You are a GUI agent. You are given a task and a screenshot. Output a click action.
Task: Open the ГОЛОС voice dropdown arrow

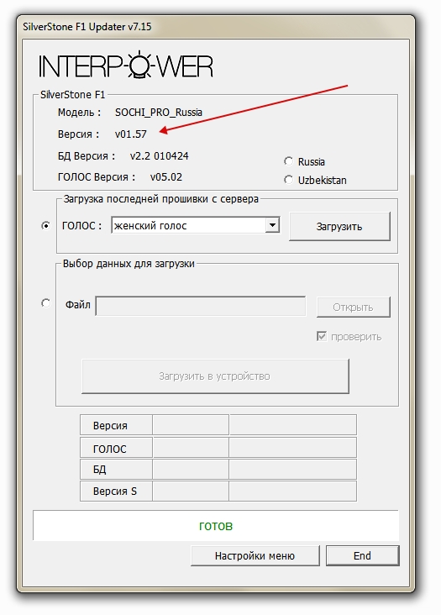[x=272, y=225]
